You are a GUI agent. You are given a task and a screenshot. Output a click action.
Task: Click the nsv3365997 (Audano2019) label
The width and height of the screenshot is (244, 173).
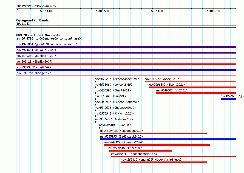click(114, 119)
